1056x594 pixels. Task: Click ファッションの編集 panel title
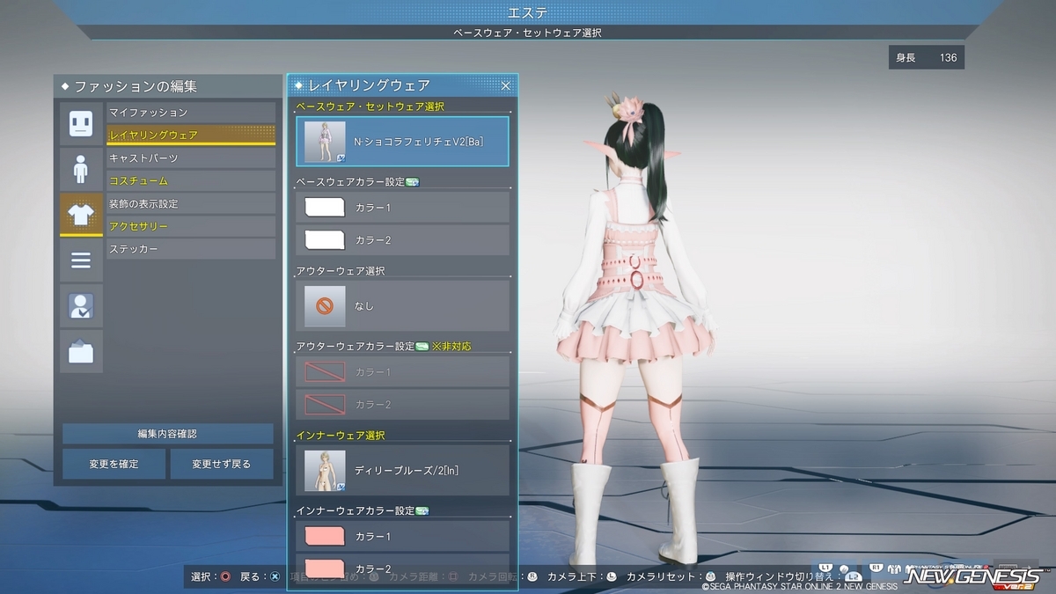click(136, 86)
